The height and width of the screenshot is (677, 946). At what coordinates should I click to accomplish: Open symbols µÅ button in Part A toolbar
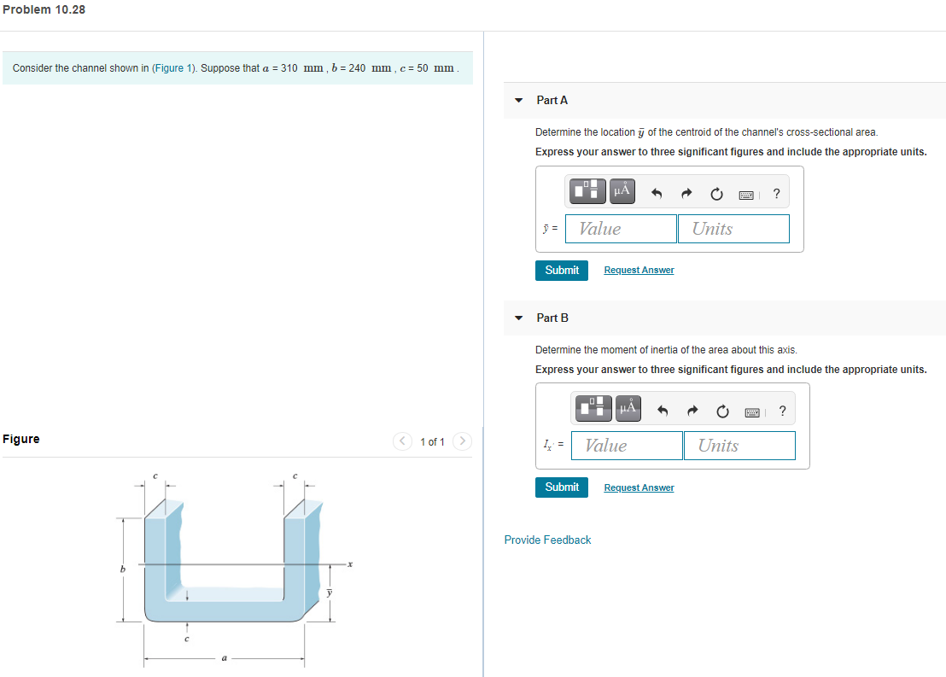pos(622,191)
